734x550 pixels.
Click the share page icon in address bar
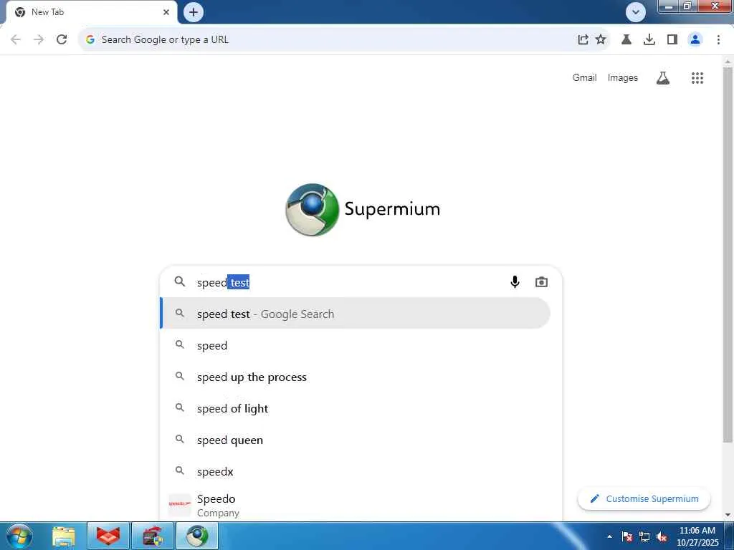583,40
